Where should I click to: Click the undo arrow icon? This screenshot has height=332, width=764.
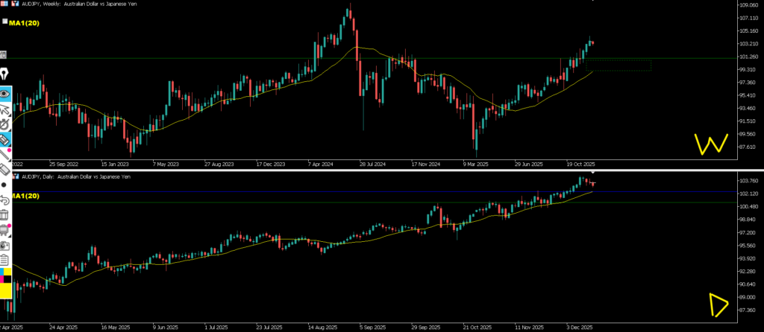4,200
